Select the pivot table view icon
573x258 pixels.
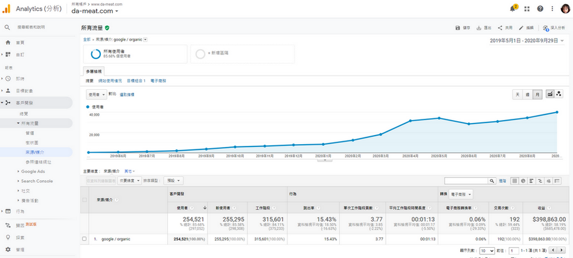click(557, 181)
